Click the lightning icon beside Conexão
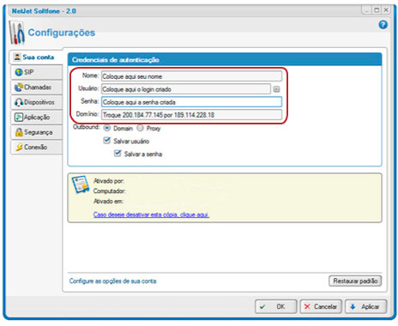Screen dimensions: 398x326 [x=19, y=148]
